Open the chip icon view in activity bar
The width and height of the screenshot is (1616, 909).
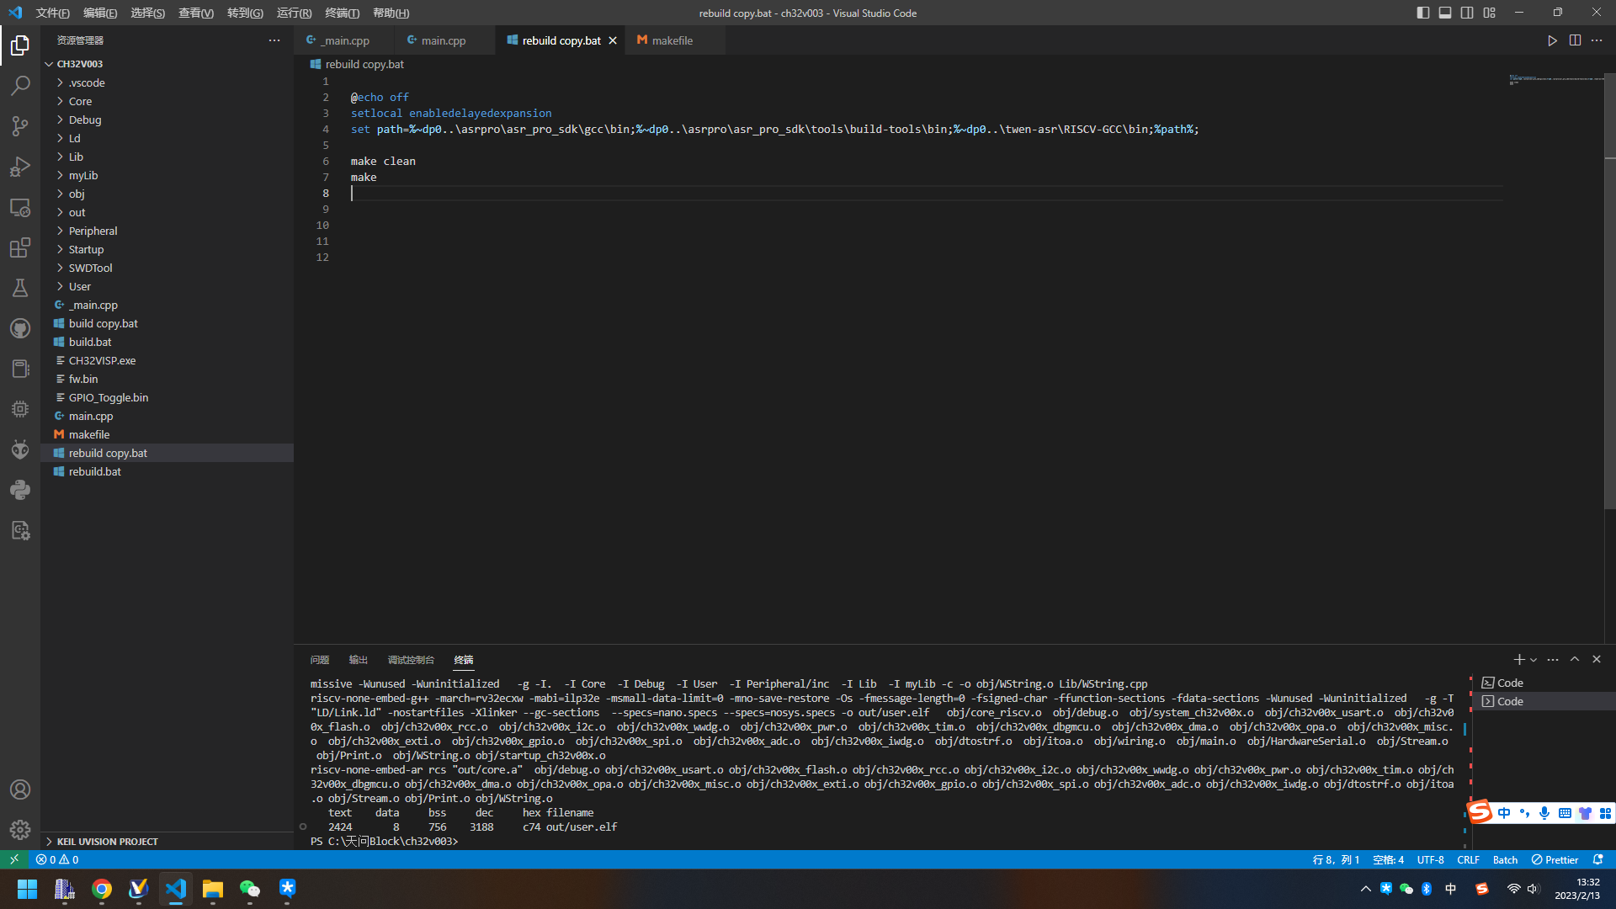[x=20, y=409]
